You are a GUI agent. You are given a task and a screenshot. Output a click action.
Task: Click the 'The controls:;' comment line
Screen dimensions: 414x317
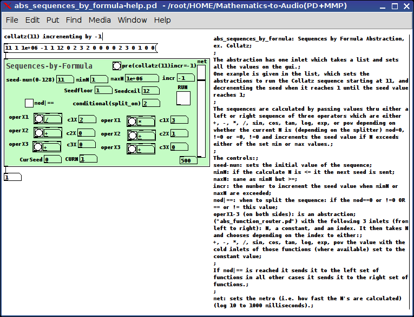pyautogui.click(x=236, y=158)
